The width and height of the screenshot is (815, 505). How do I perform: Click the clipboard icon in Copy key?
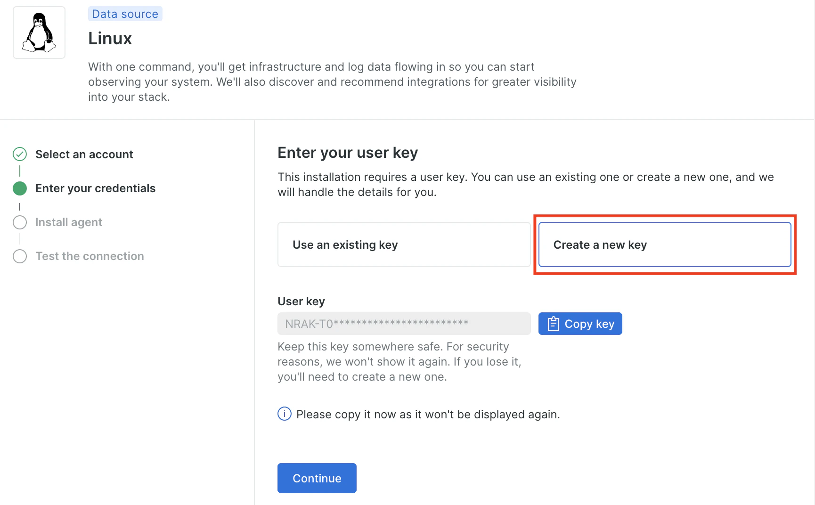click(x=554, y=324)
